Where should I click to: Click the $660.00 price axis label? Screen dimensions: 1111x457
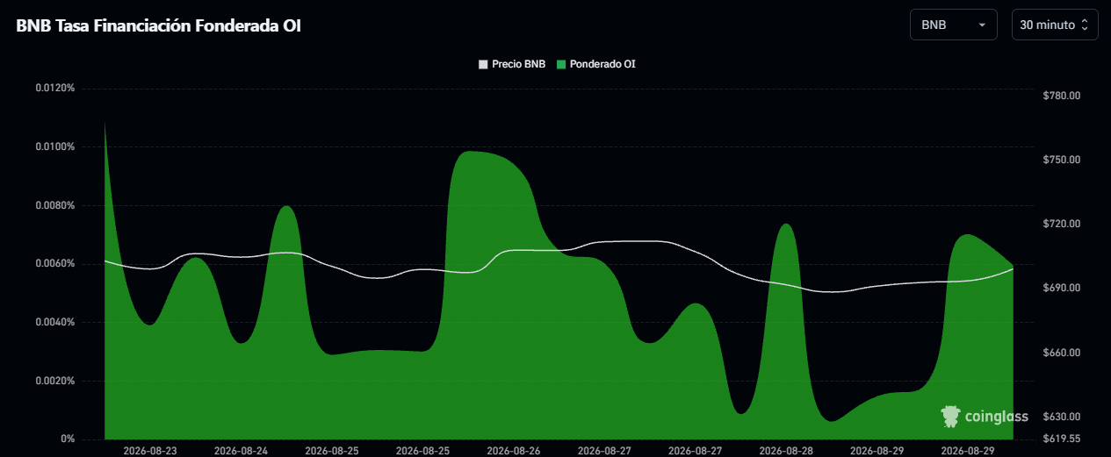click(1060, 353)
